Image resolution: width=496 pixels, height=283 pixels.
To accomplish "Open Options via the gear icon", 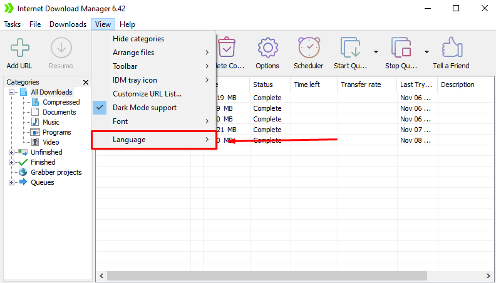I will point(267,48).
